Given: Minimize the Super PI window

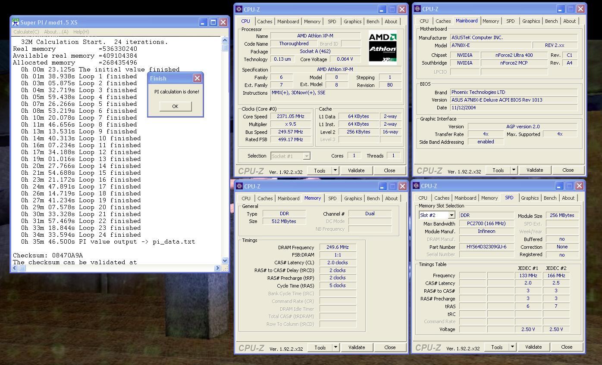Looking at the screenshot, I should coord(203,22).
